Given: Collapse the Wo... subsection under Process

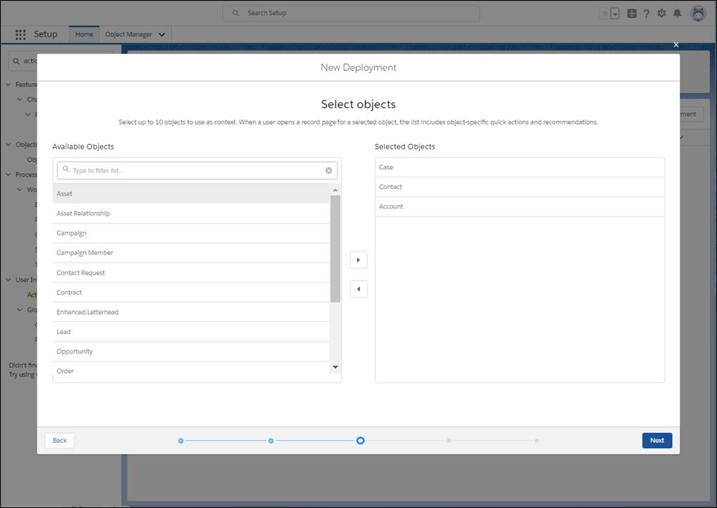Looking at the screenshot, I should pyautogui.click(x=19, y=190).
